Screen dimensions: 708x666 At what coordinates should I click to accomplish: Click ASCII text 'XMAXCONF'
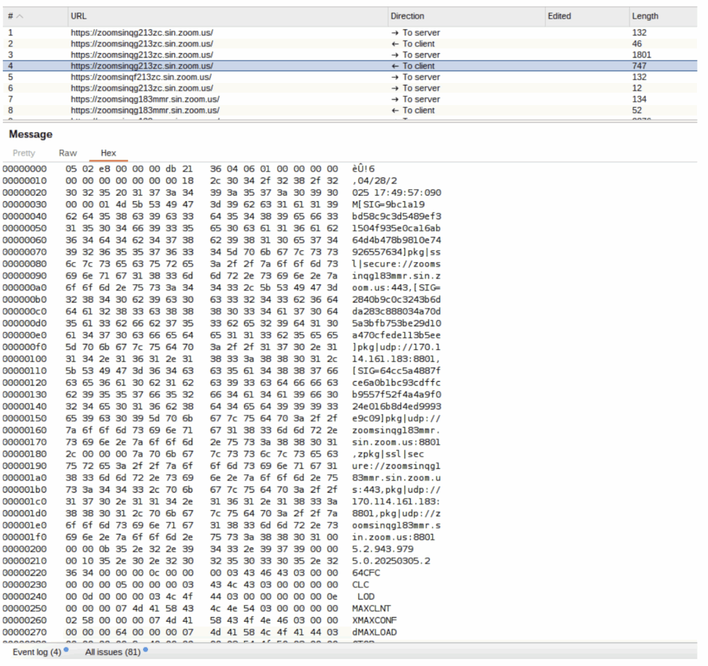pos(374,620)
